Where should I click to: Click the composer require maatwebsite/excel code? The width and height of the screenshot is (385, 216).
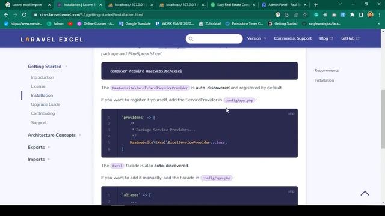click(146, 71)
